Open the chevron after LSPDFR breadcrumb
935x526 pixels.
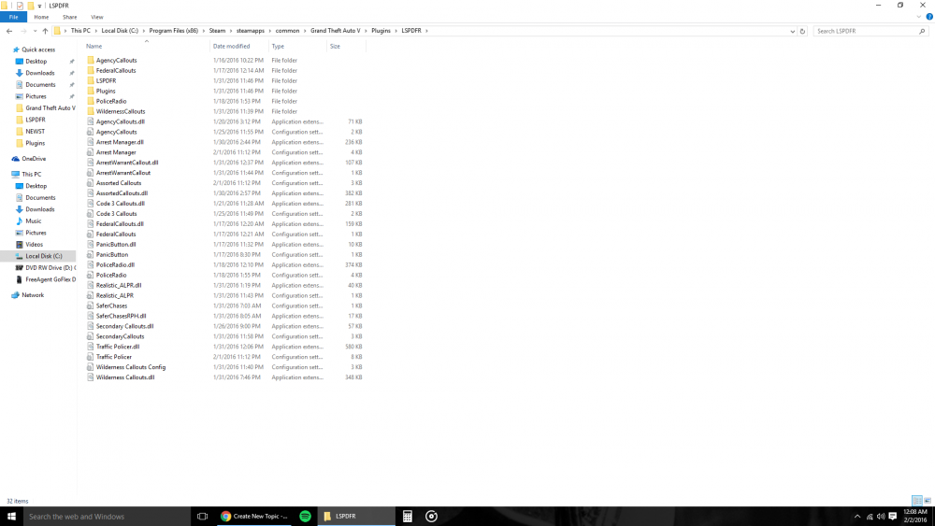pos(427,31)
